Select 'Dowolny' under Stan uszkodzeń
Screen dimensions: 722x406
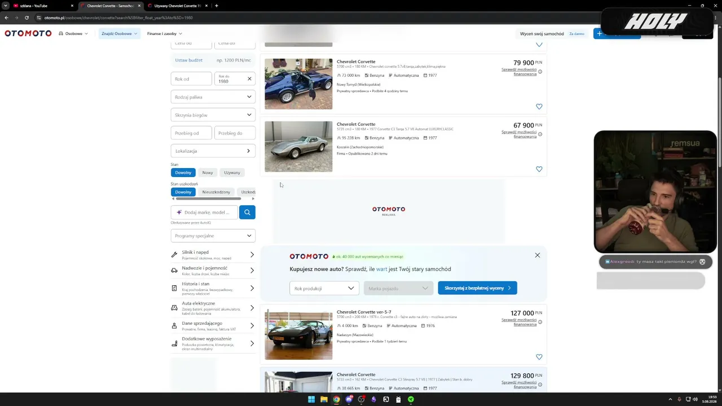pyautogui.click(x=183, y=192)
